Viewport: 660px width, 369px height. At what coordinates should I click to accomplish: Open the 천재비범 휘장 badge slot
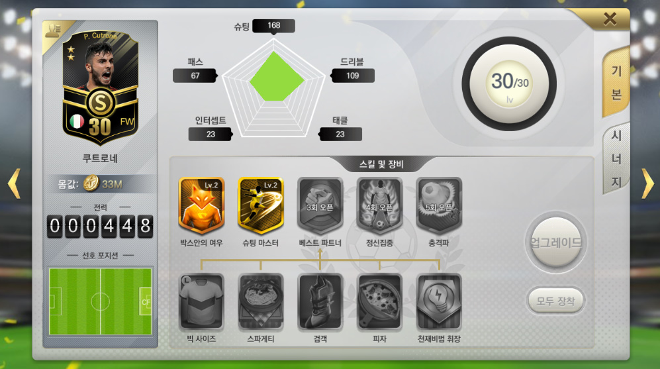tap(439, 301)
